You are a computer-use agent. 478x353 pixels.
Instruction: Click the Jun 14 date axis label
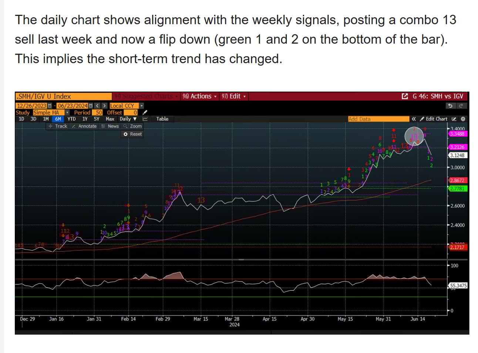pos(418,319)
